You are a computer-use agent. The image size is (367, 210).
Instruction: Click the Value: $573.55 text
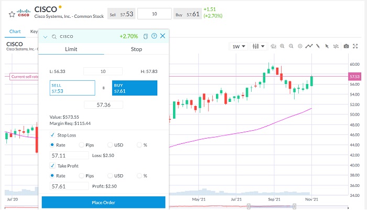click(64, 117)
